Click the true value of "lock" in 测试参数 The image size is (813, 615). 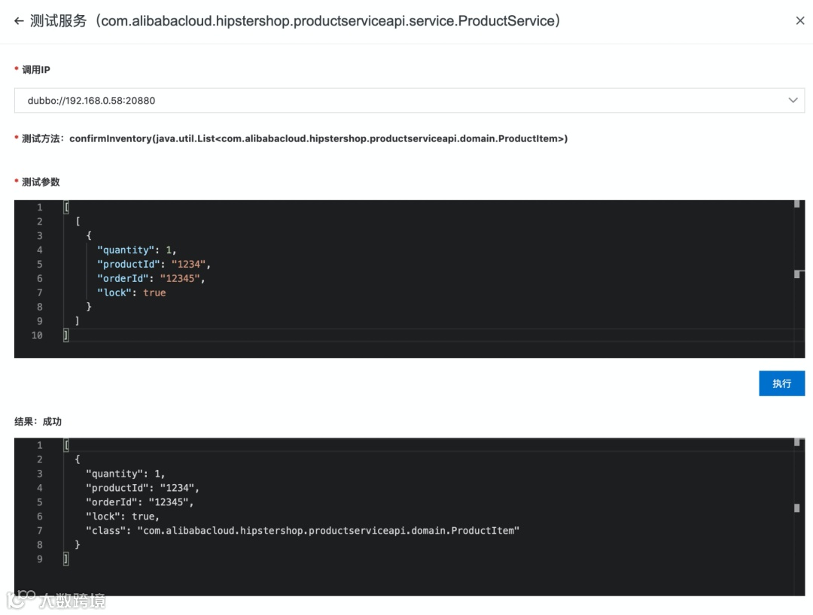pos(154,292)
